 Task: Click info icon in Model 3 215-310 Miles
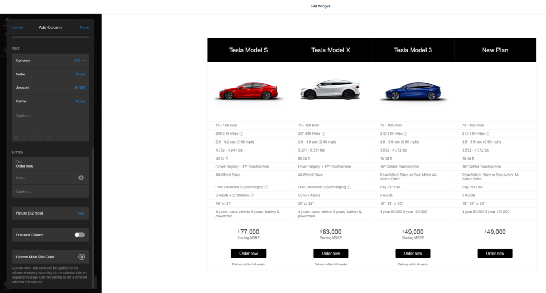(406, 134)
